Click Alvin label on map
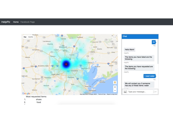The width and height of the screenshot is (173, 123). pyautogui.click(x=73, y=84)
